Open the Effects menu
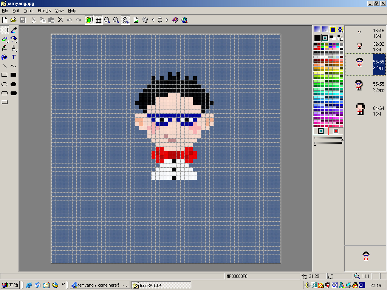Viewport: 387px width, 290px height. point(44,11)
